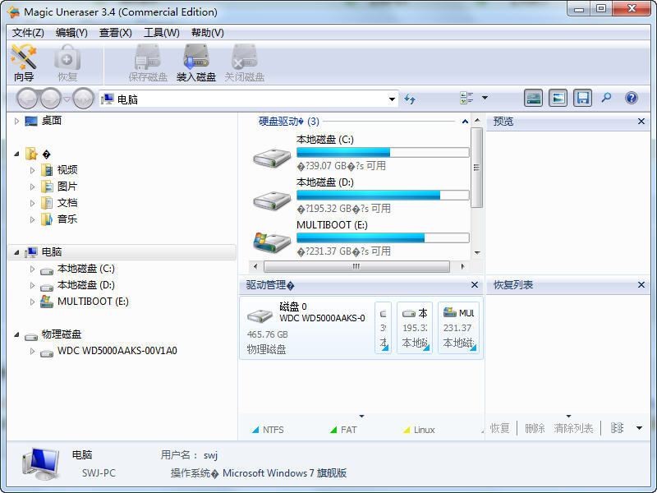Click the 本地磁盘 (C:) usage bar

[384, 152]
